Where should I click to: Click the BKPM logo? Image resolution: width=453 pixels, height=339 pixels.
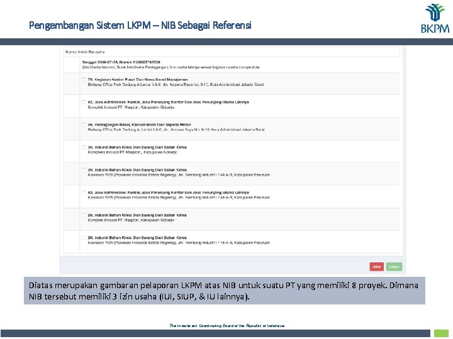[435, 18]
